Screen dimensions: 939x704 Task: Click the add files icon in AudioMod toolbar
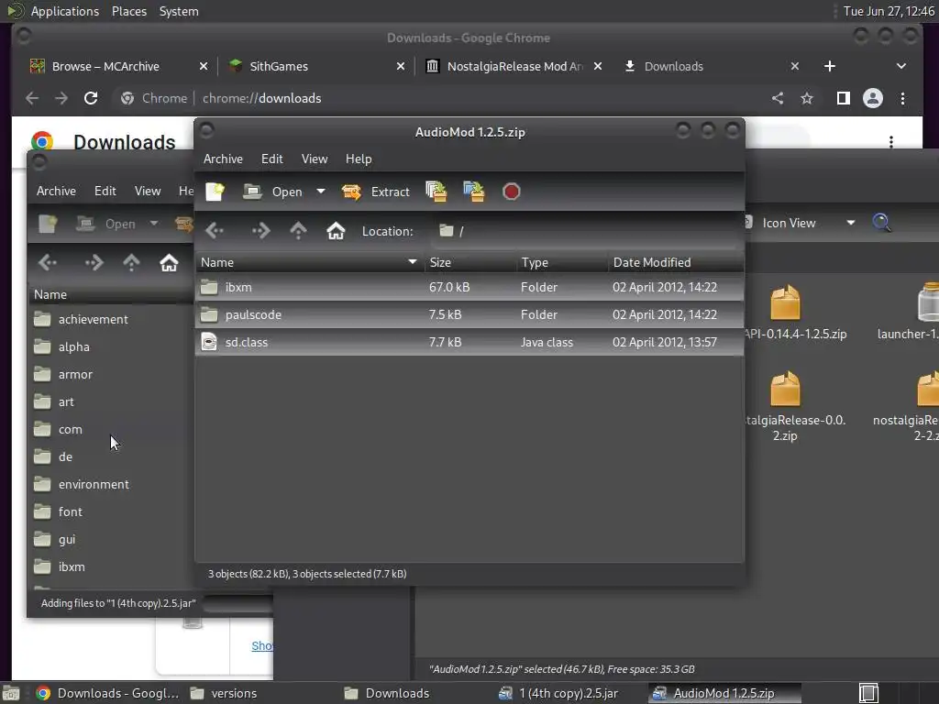click(x=436, y=192)
